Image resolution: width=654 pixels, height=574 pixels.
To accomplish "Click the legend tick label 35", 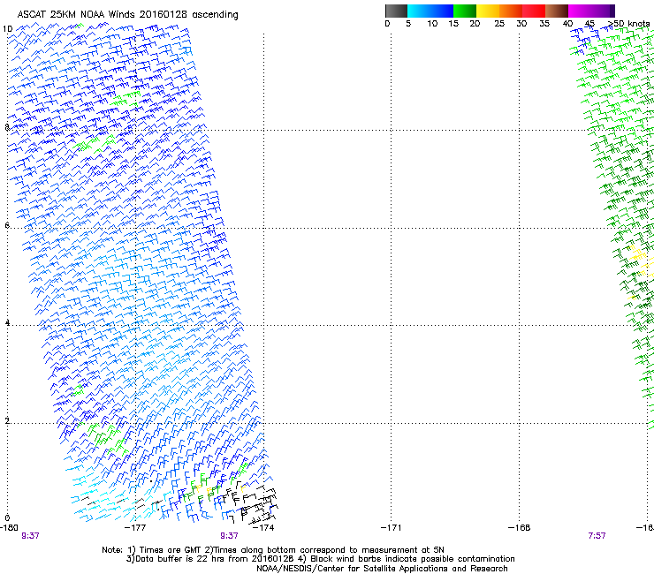I will coord(544,24).
